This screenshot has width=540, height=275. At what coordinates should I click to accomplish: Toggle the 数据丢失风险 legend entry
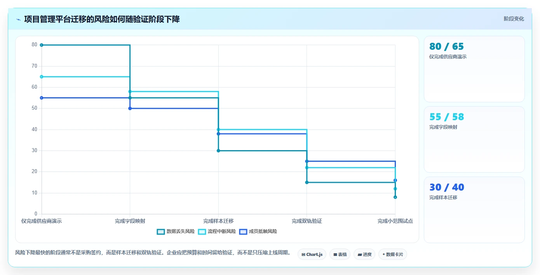pos(176,231)
